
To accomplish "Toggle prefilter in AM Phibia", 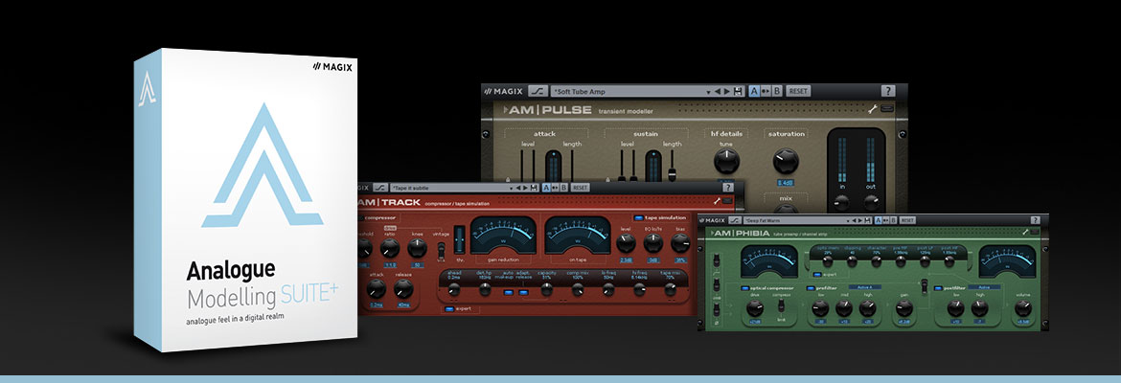I will [x=810, y=288].
